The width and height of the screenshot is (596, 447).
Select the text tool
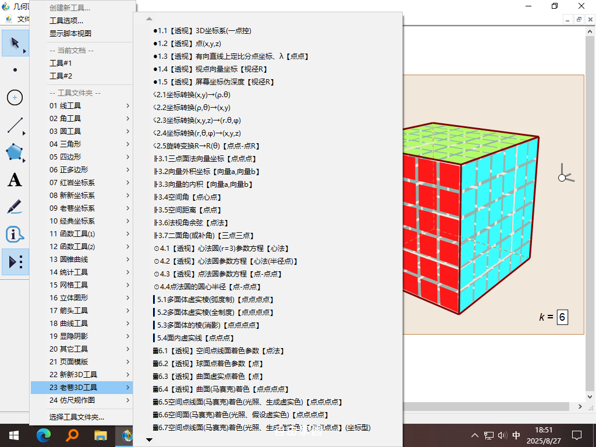14,180
